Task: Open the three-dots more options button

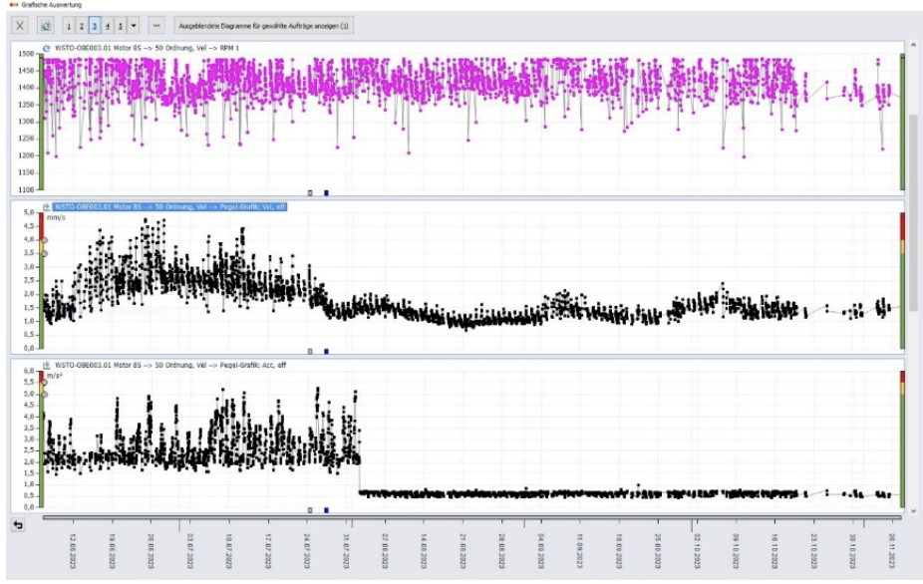Action: 156,25
